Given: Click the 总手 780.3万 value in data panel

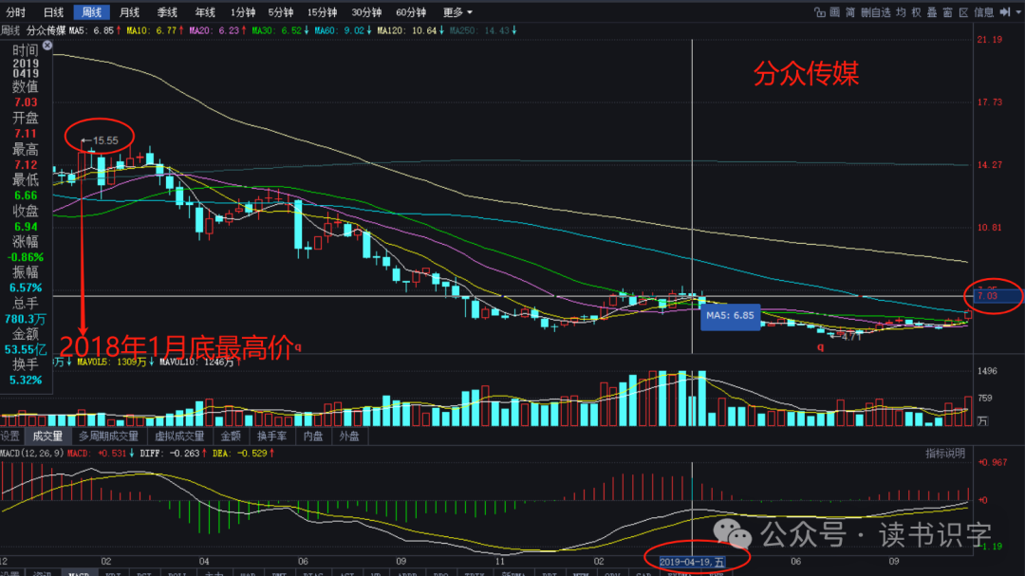Looking at the screenshot, I should click(26, 319).
